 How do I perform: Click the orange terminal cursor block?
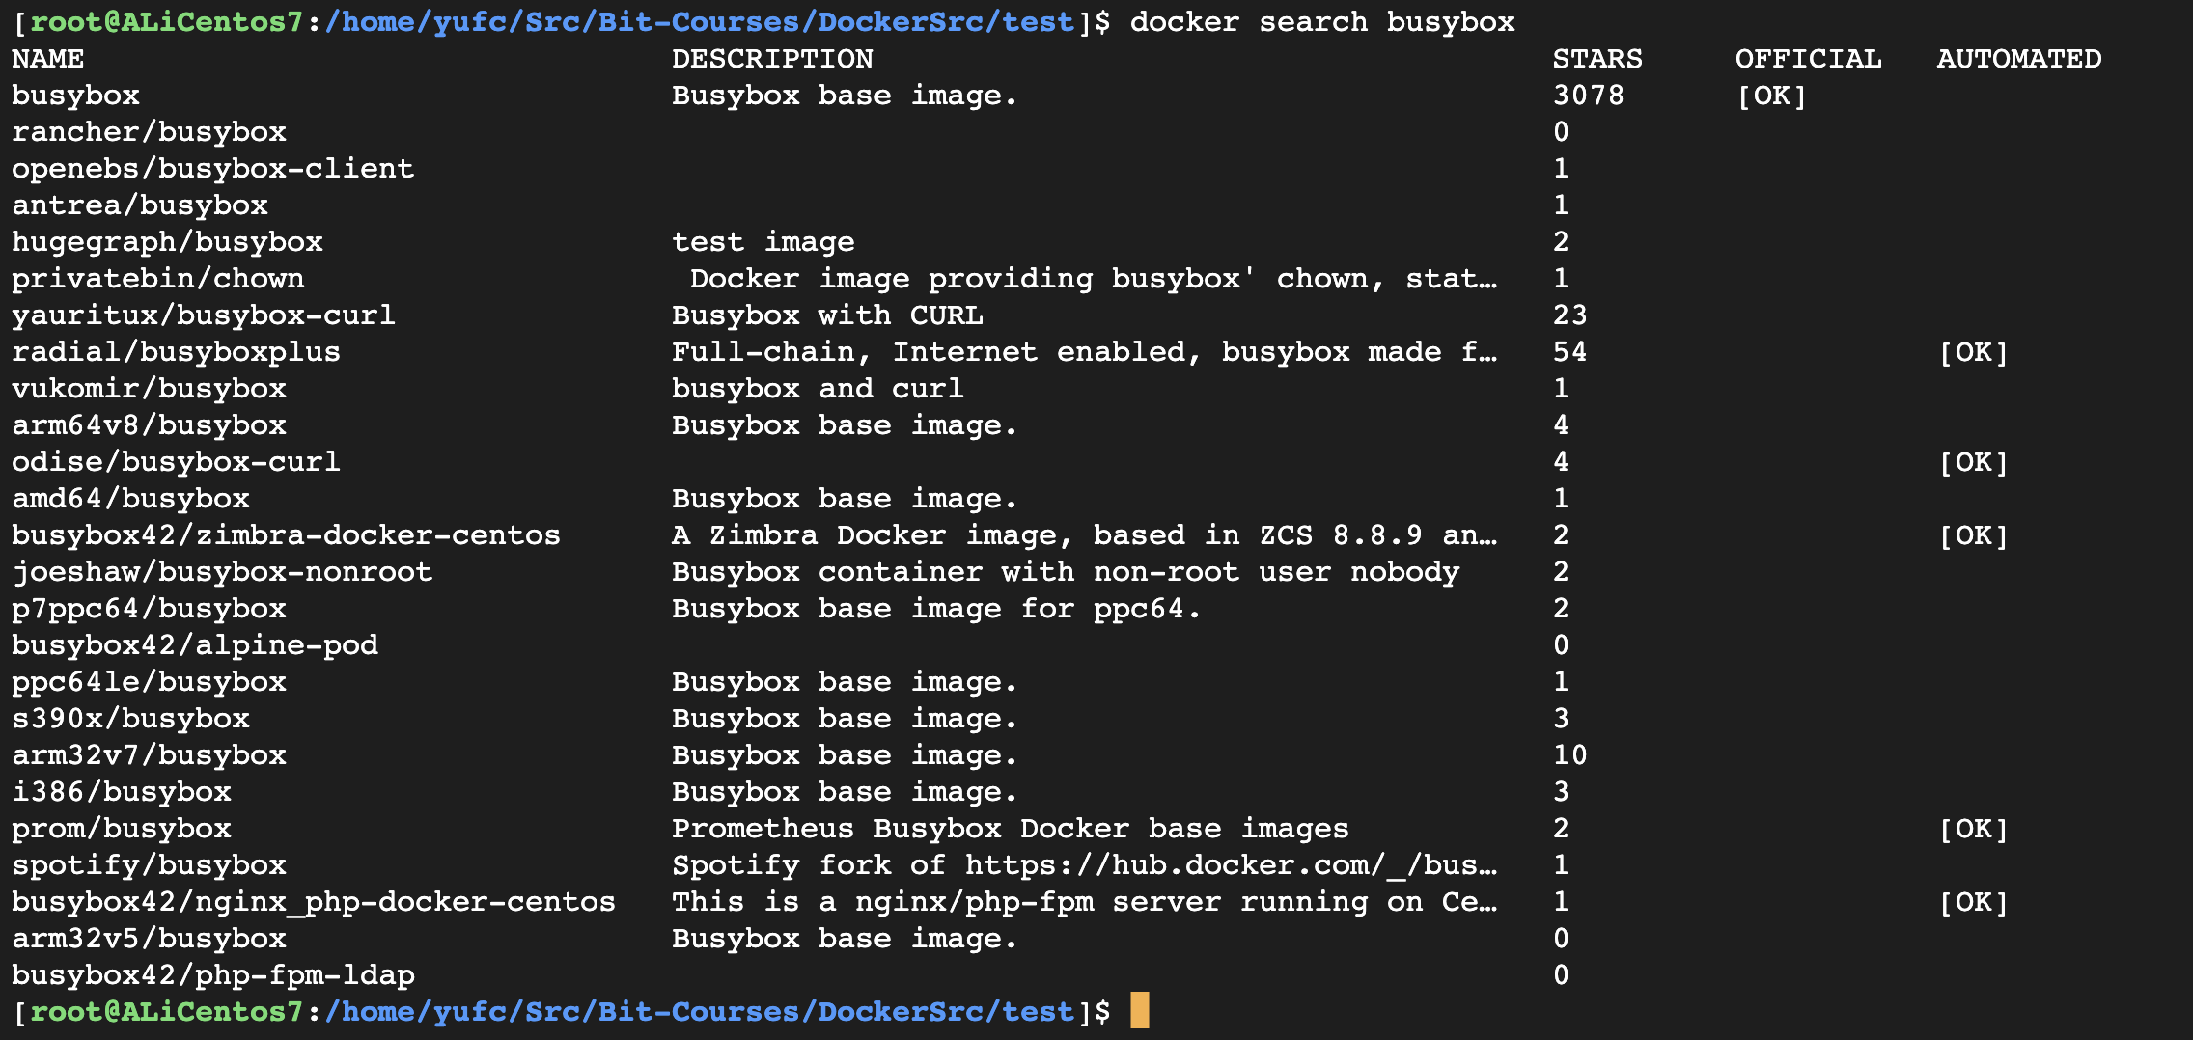1139,1011
